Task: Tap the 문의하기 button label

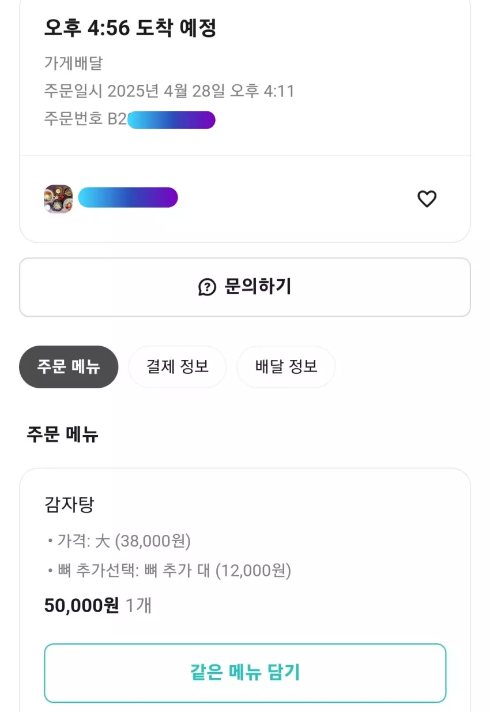Action: point(258,287)
